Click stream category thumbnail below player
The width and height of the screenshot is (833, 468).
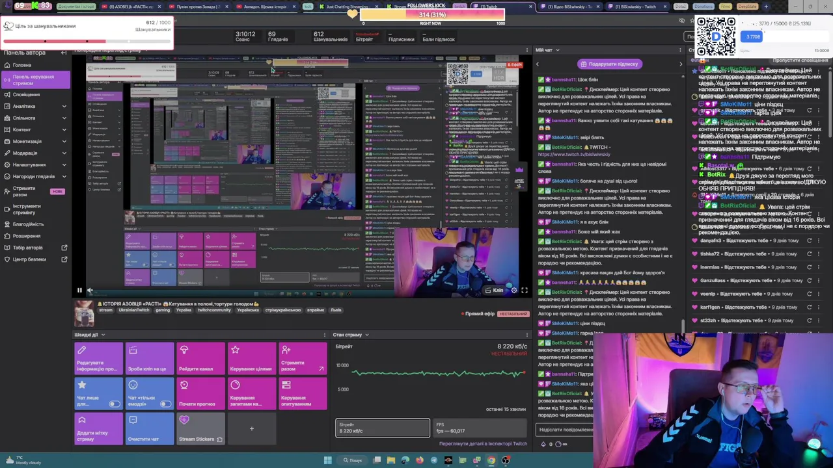point(83,313)
